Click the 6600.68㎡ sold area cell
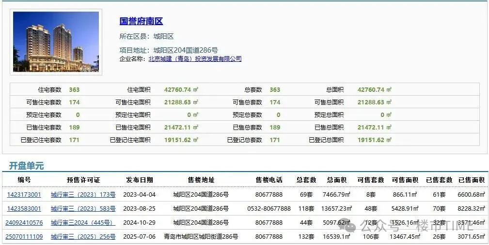489x245 pixels. tap(472, 195)
